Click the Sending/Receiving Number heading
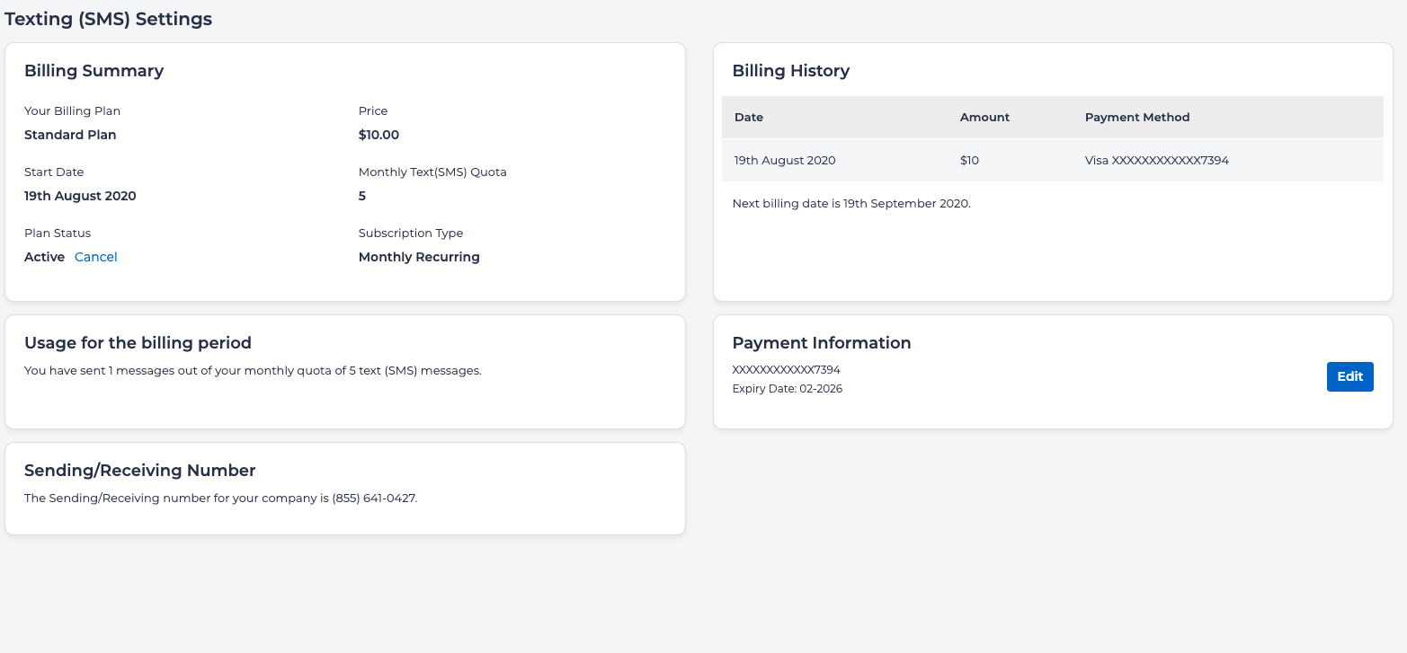Image resolution: width=1407 pixels, height=653 pixels. [x=139, y=471]
